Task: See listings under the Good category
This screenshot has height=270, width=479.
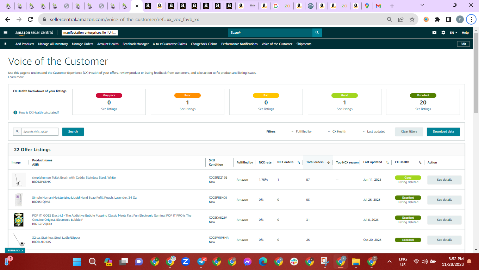Action: [344, 109]
